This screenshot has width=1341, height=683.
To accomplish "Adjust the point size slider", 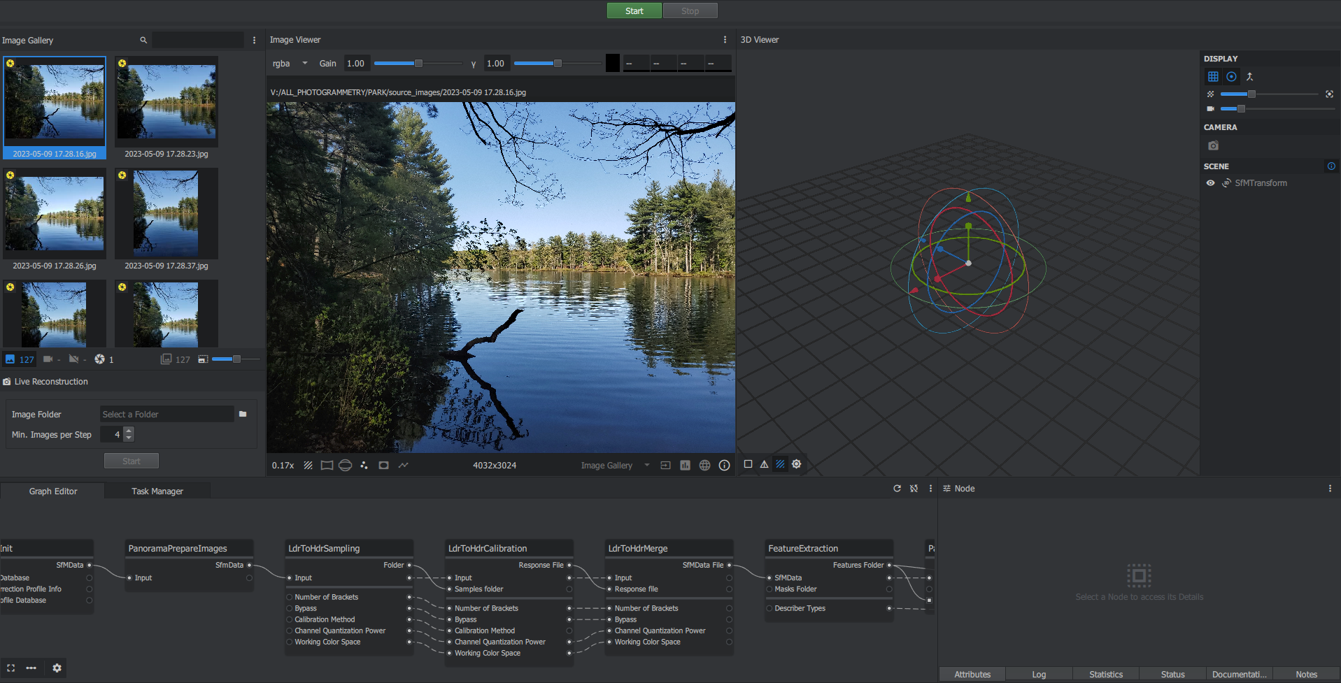I will [1269, 94].
